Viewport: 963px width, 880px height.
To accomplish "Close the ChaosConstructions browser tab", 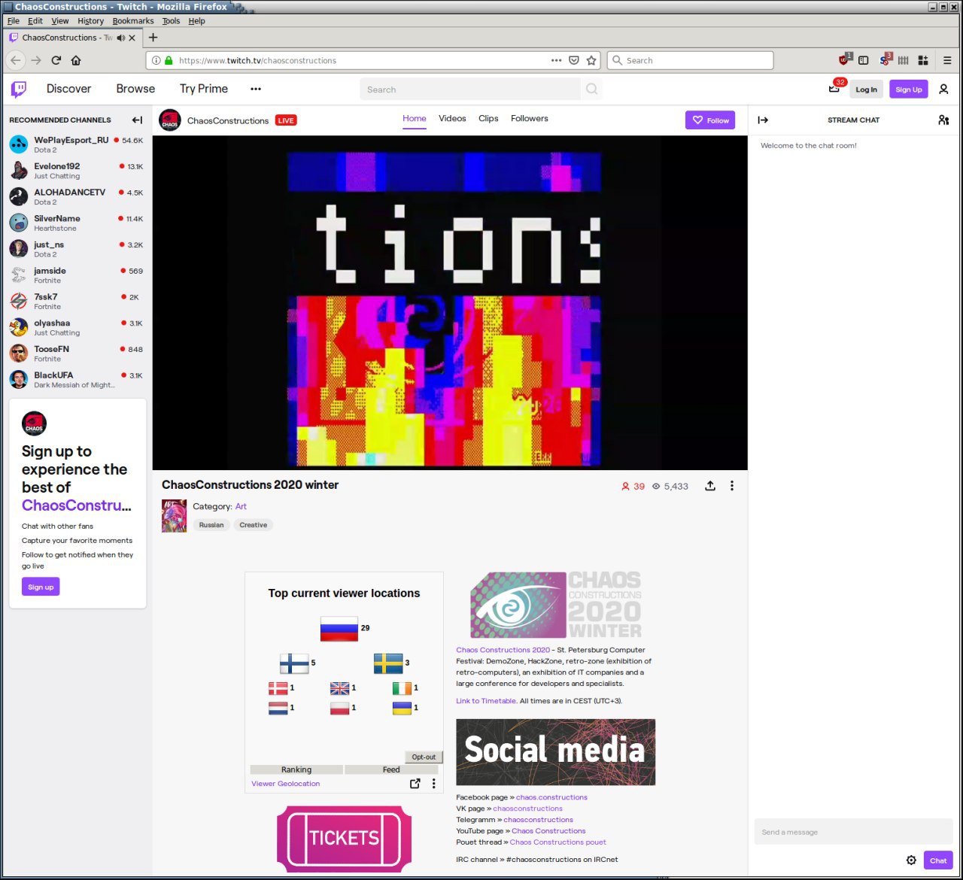I will click(x=132, y=38).
